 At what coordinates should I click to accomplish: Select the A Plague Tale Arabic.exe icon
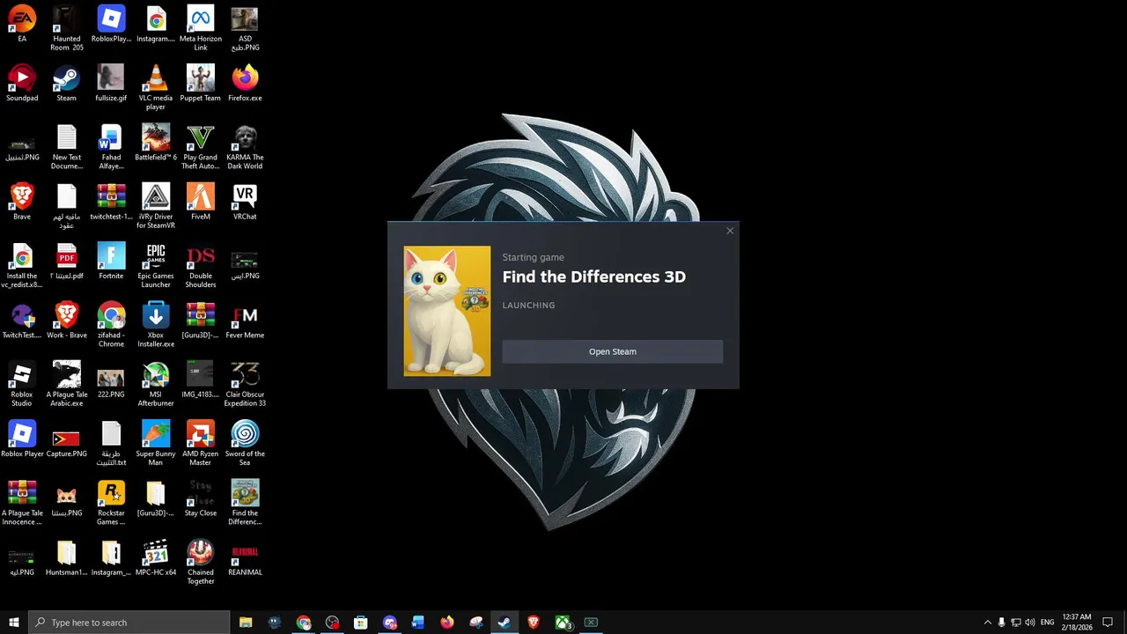pyautogui.click(x=67, y=384)
